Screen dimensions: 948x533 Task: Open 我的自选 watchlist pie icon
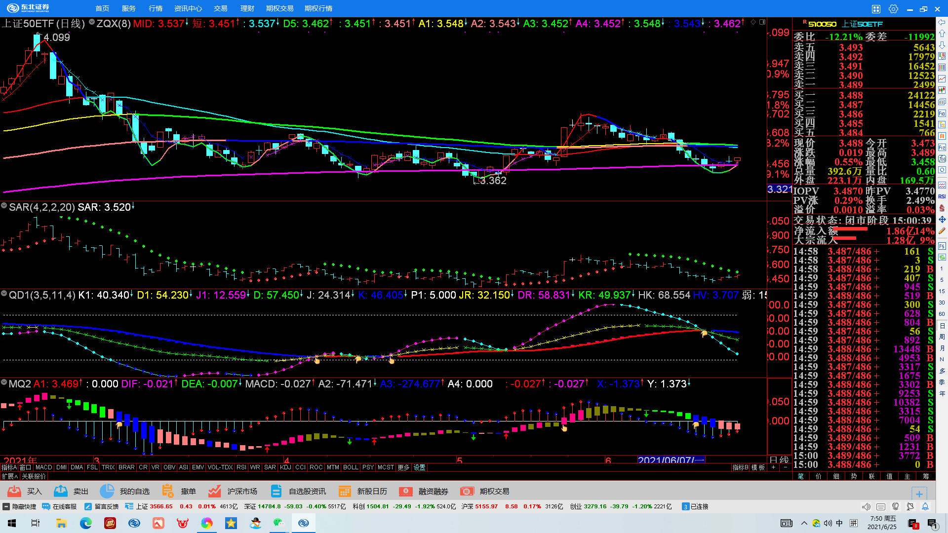click(x=107, y=491)
